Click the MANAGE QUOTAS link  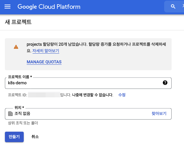(x=44, y=62)
